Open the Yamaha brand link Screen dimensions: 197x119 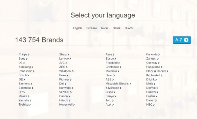[x=25, y=100]
